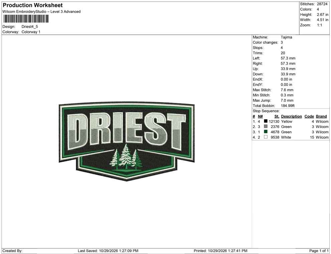
Task: Click the EndX value 0.00 in
Action: [x=287, y=79]
